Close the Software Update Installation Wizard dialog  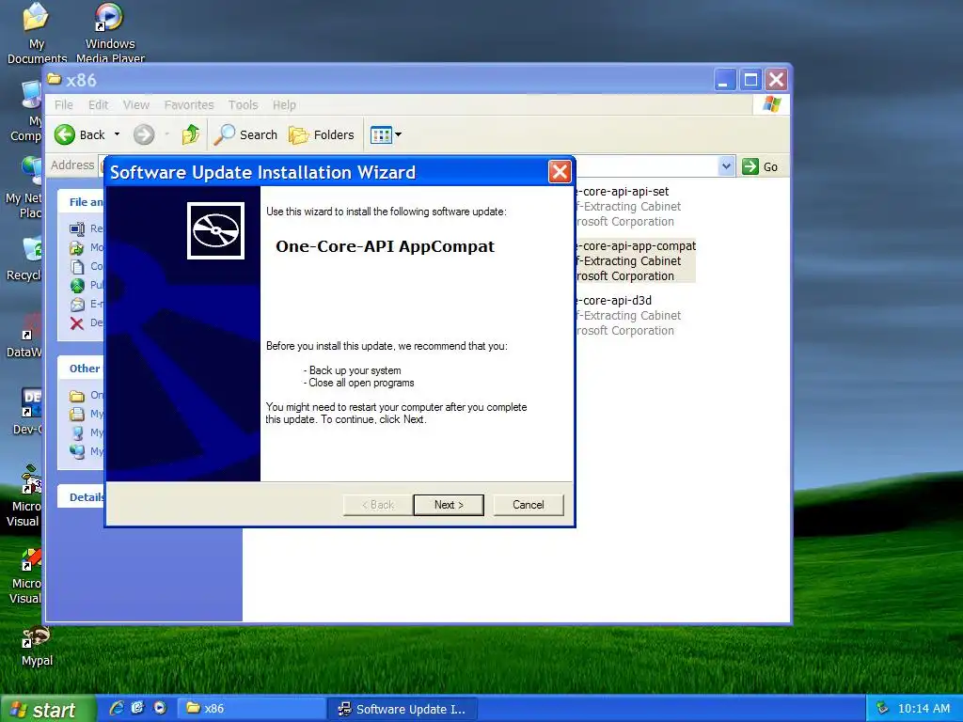coord(560,172)
